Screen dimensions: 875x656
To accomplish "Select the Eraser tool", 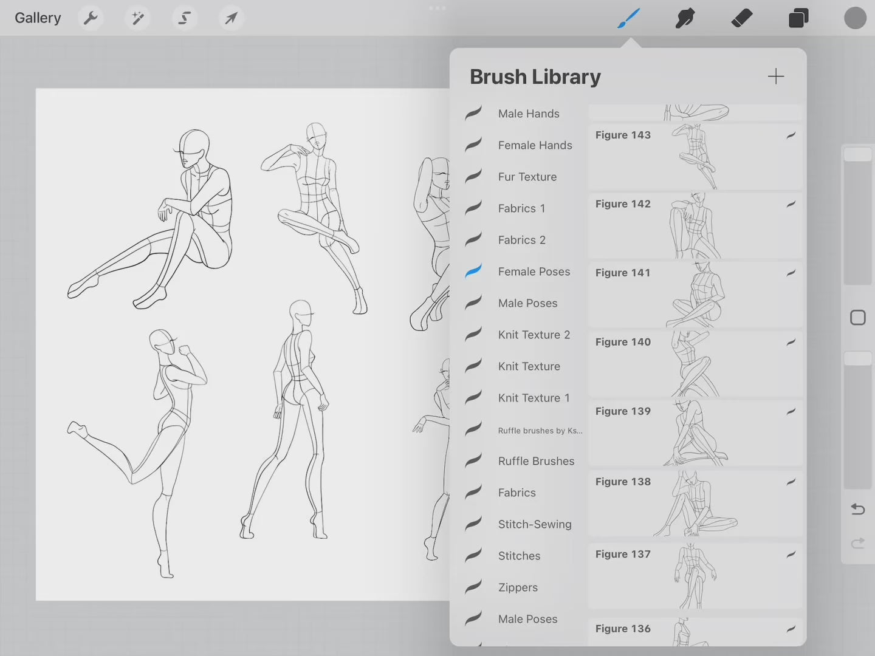I will pyautogui.click(x=742, y=18).
